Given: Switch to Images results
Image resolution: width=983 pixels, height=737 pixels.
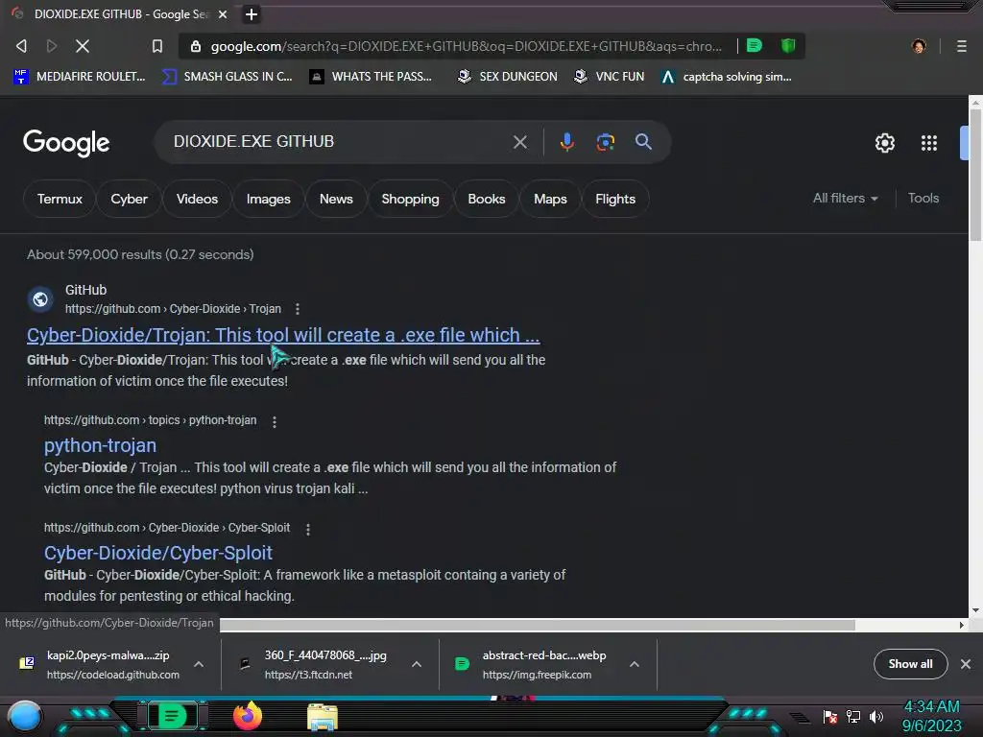Looking at the screenshot, I should click(269, 200).
